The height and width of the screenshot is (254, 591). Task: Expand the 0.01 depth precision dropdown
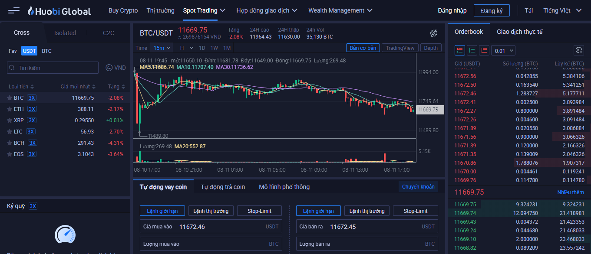(x=503, y=51)
